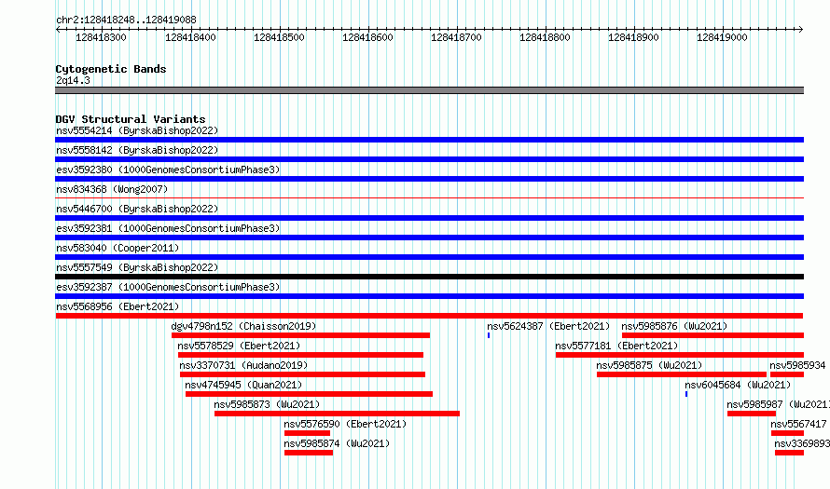Click ruler position 128418800
830x489 pixels.
545,37
